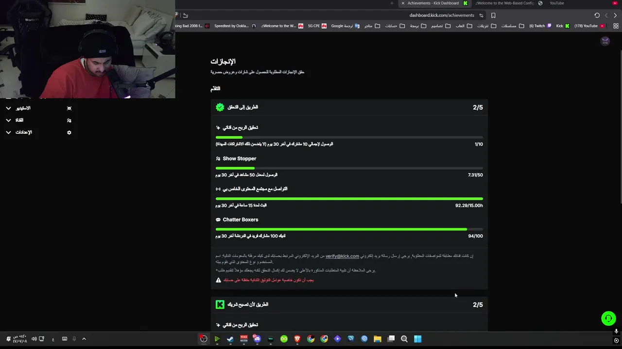
Task: Click the verify@kick.com email link
Action: point(342,256)
